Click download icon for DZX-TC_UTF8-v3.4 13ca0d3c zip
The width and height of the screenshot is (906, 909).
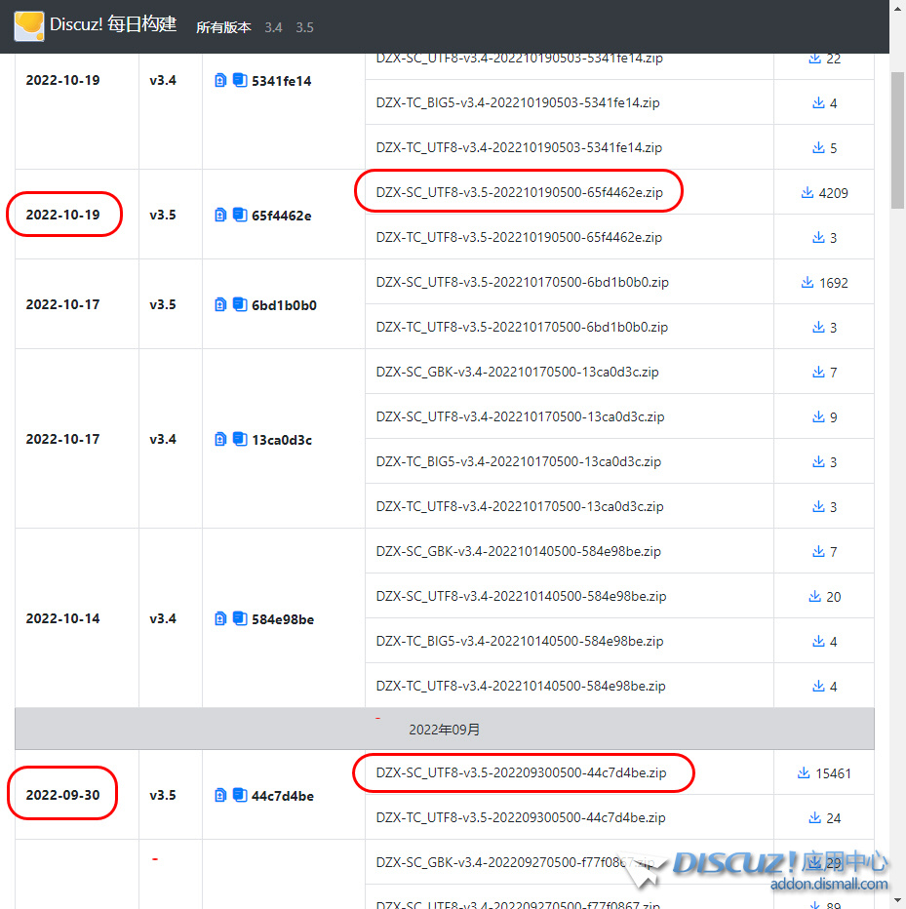(x=818, y=506)
